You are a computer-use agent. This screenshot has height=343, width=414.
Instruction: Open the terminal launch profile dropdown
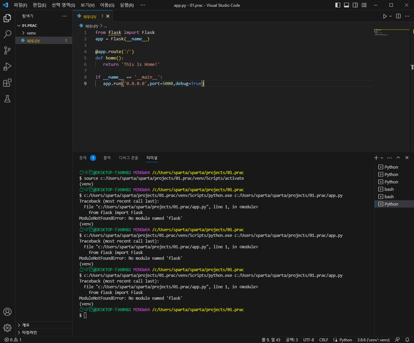(x=382, y=158)
